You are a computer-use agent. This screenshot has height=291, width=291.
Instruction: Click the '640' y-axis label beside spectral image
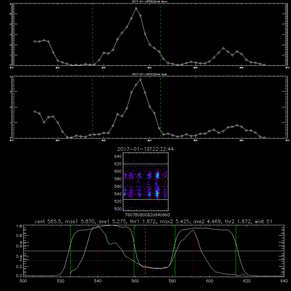point(118,157)
